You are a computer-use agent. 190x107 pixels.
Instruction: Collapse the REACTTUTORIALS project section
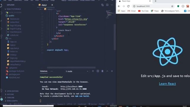click(x=13, y=9)
